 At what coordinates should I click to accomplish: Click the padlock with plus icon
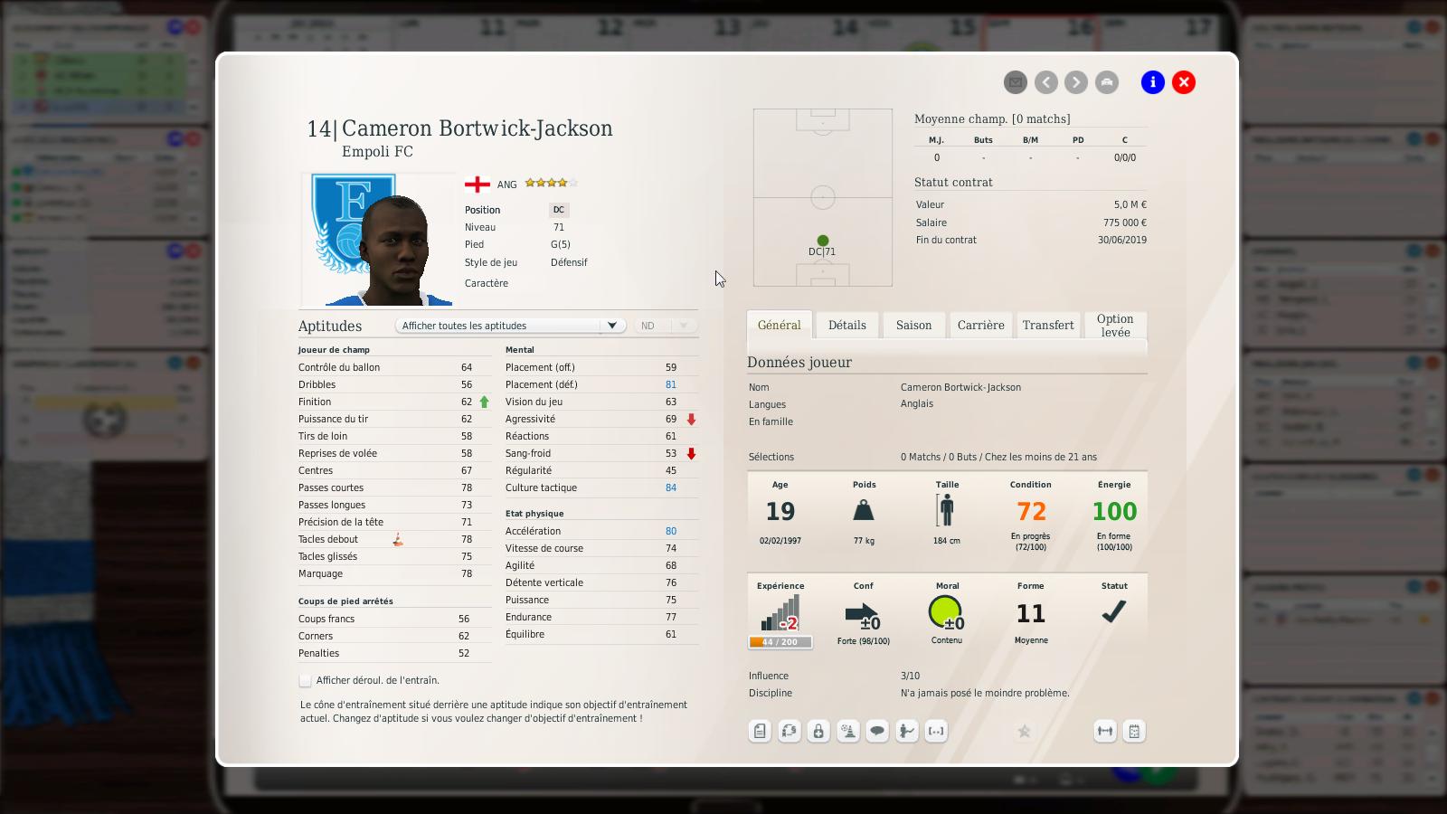tap(818, 731)
